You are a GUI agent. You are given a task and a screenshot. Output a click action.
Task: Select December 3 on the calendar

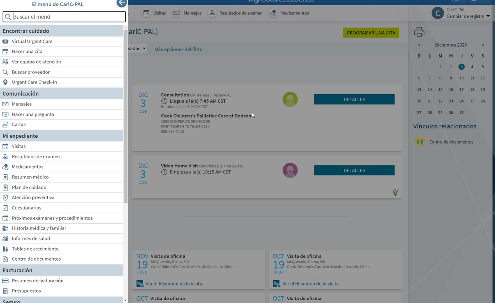coord(461,67)
